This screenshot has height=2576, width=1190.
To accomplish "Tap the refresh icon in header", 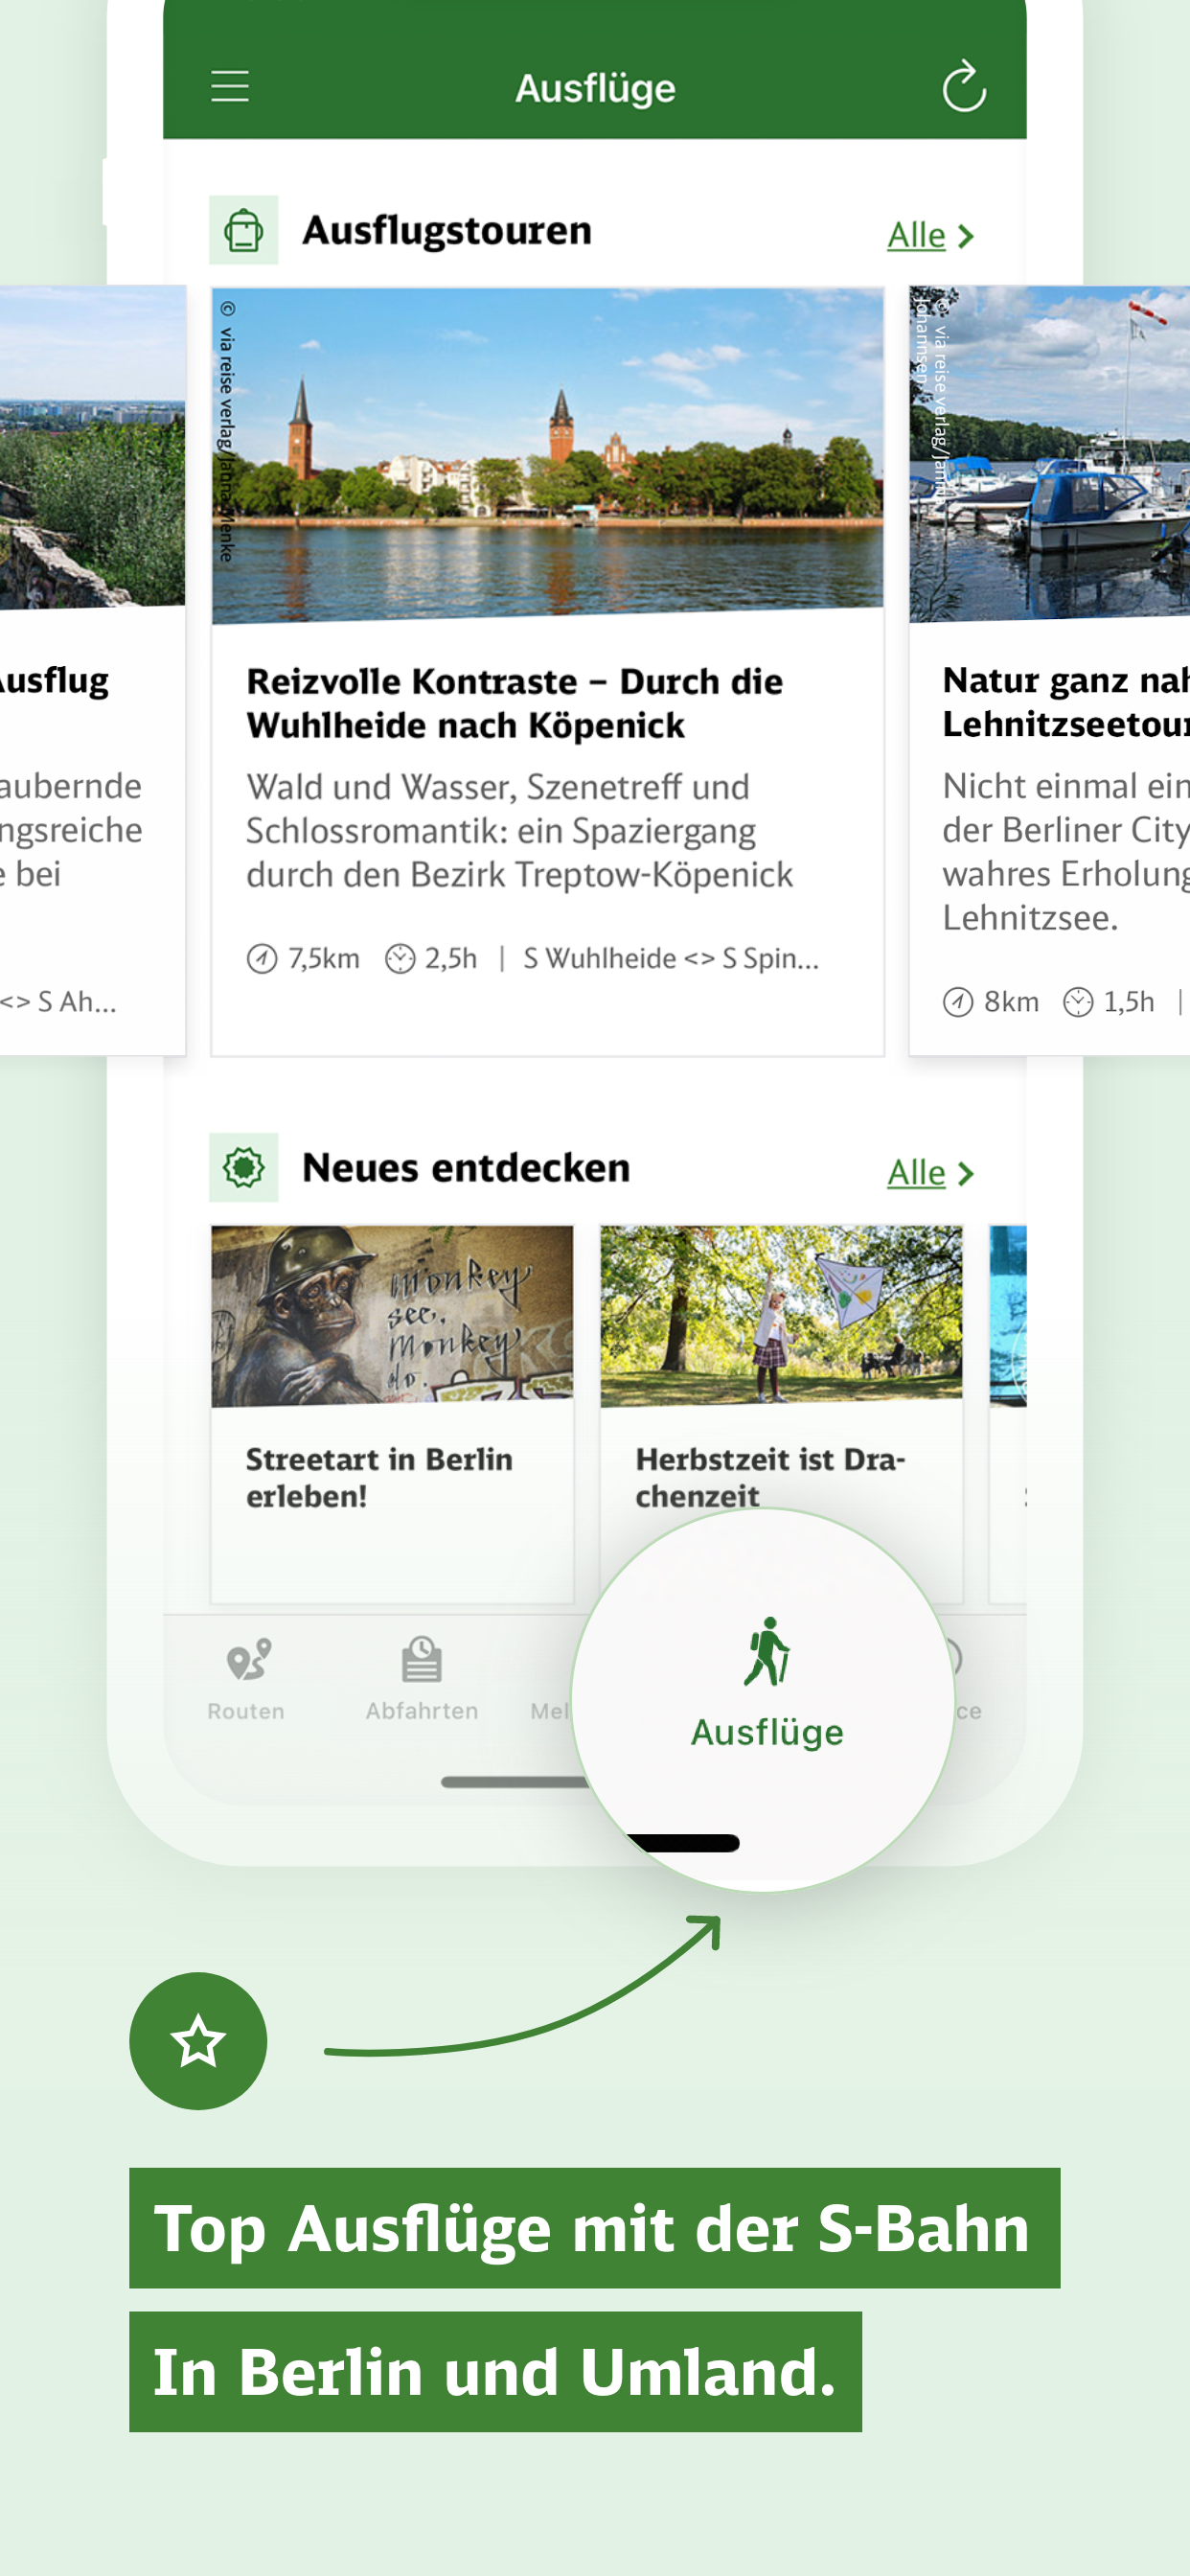I will point(963,87).
